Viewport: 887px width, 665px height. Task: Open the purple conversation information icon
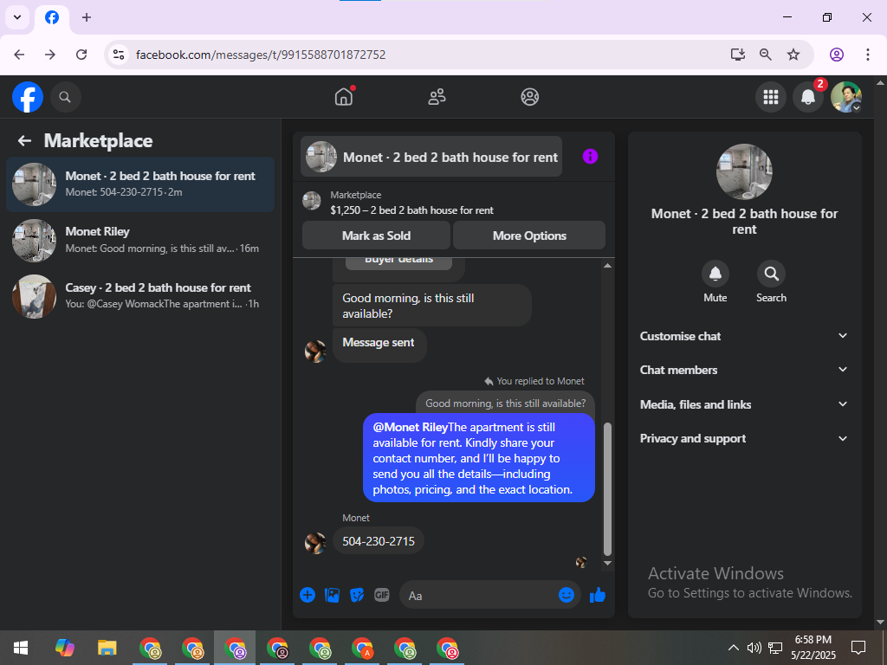pyautogui.click(x=590, y=157)
